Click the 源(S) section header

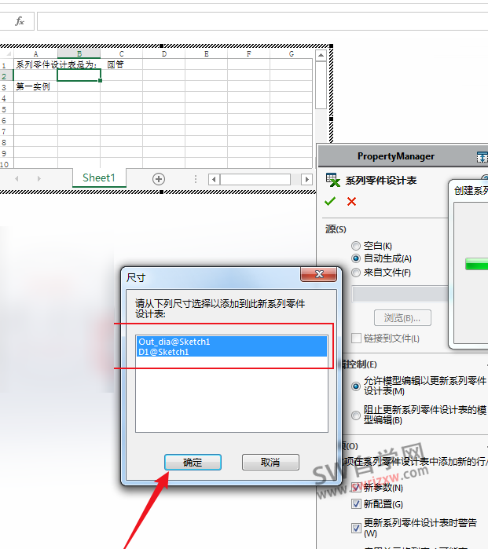click(x=336, y=229)
